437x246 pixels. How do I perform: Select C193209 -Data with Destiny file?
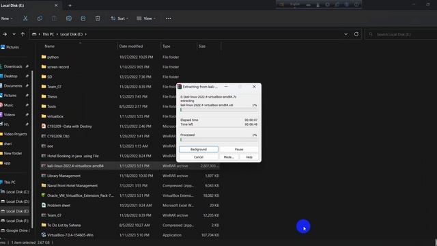coord(70,126)
